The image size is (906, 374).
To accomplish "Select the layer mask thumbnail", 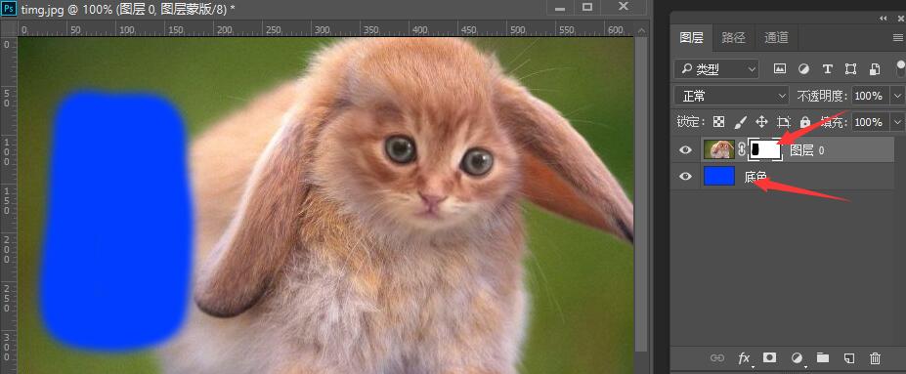I will (x=765, y=150).
